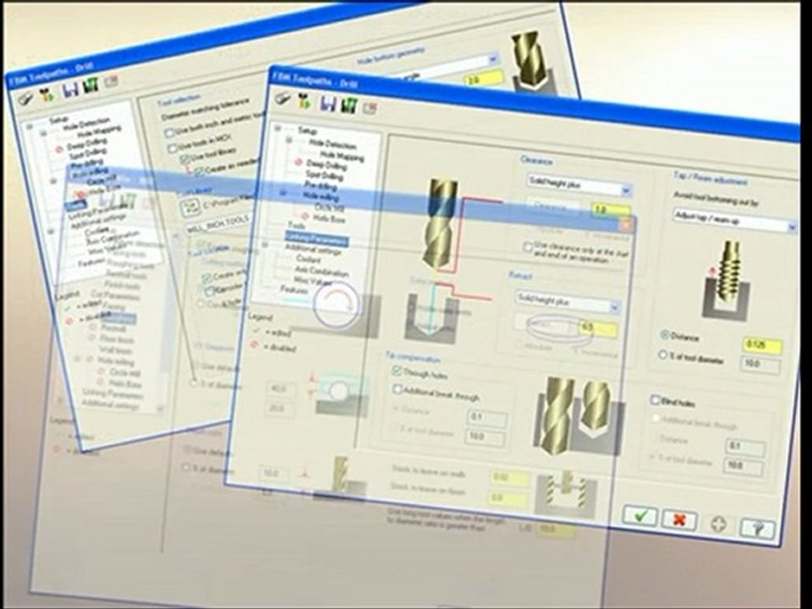Select Hole Mapping in back window tree

coord(100,133)
